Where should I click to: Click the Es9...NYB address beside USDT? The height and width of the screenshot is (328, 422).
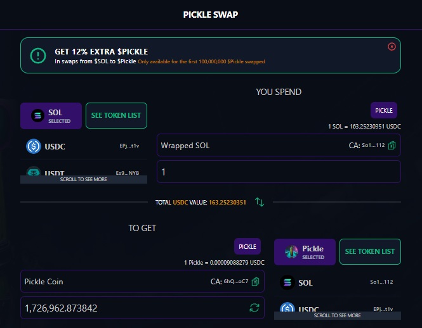(128, 173)
